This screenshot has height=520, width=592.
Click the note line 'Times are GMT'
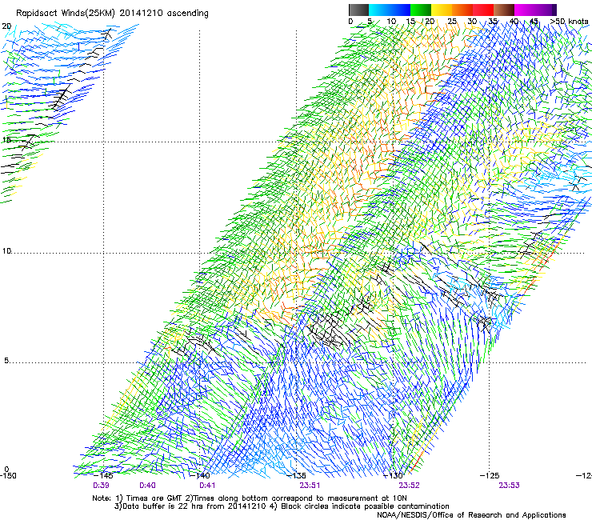(x=154, y=498)
